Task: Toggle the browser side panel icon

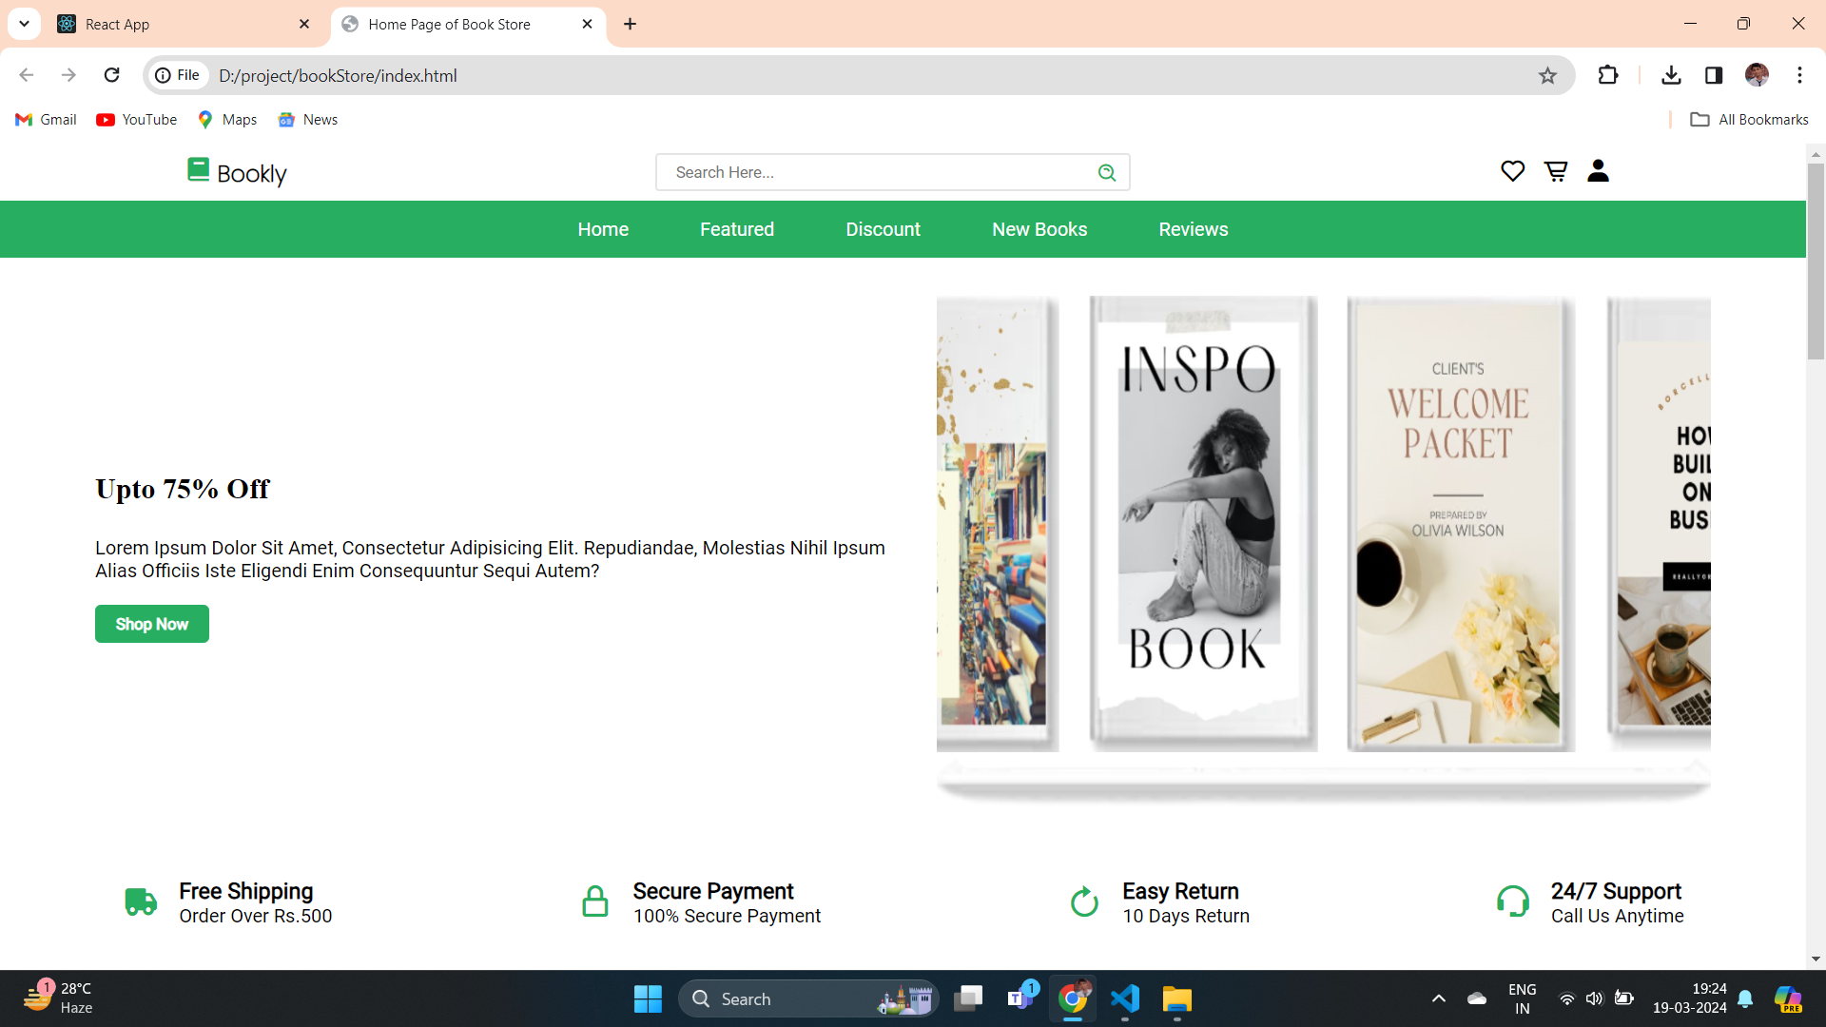Action: (x=1714, y=75)
